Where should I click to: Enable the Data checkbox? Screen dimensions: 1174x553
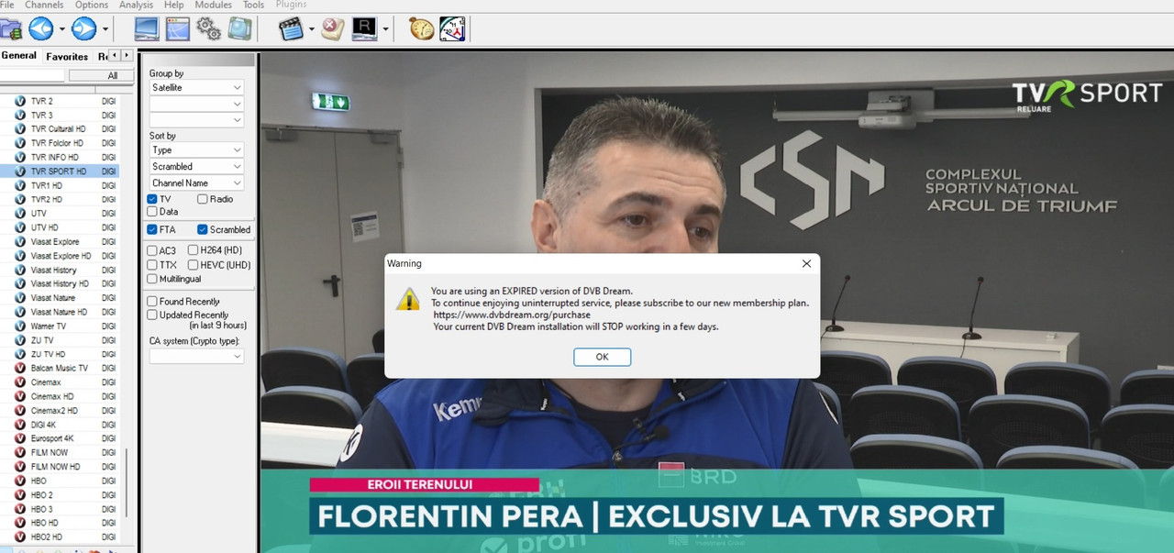coord(152,212)
